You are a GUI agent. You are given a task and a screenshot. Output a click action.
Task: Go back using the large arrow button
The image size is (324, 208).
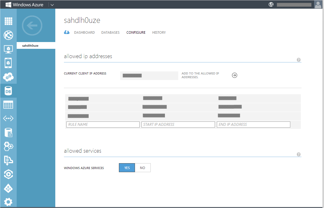coord(32,26)
